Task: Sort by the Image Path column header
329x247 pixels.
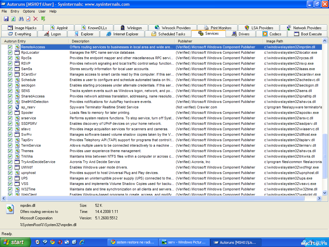Action: pos(292,41)
